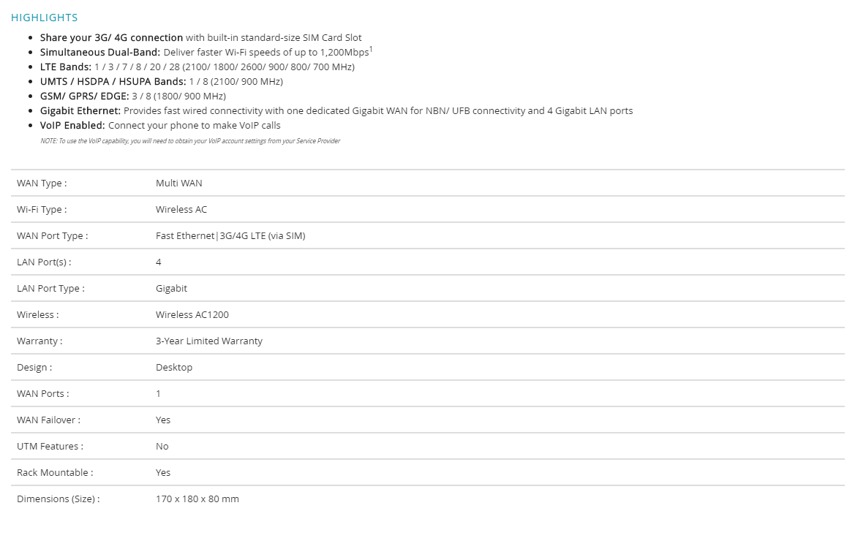The width and height of the screenshot is (847, 538).
Task: Click the "3-Year Limited Warranty" value
Action: 209,341
